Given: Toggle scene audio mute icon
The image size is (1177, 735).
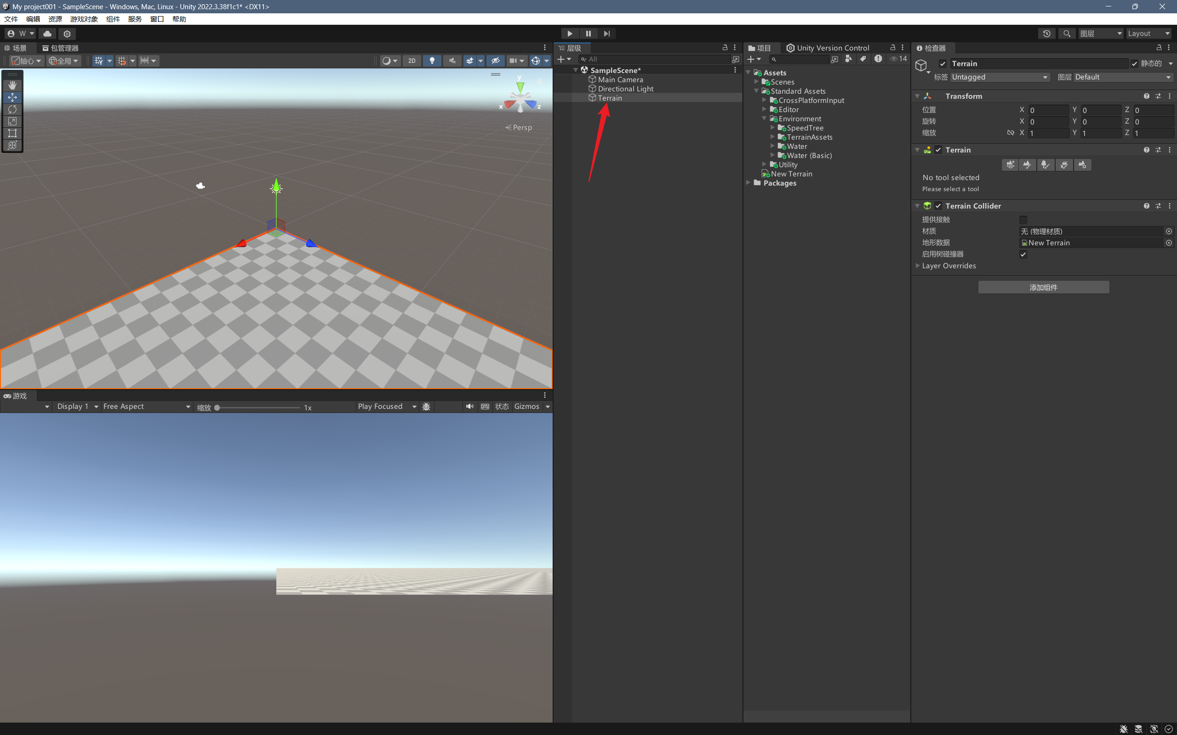Looking at the screenshot, I should 452,61.
